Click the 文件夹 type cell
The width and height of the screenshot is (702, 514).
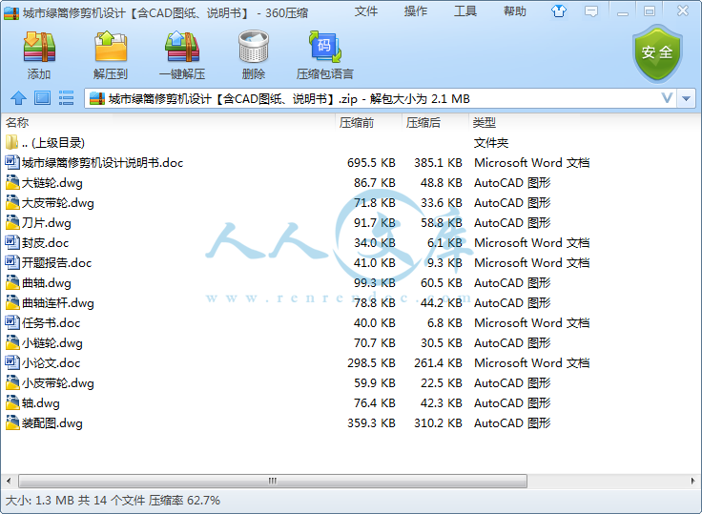[x=491, y=143]
